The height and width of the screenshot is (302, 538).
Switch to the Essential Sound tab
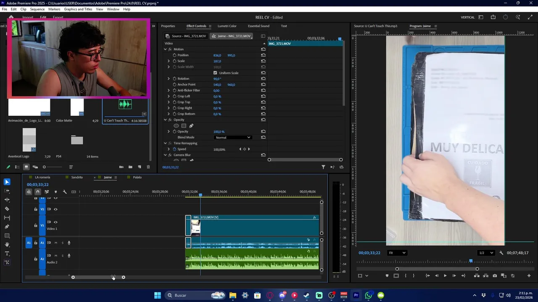[258, 26]
